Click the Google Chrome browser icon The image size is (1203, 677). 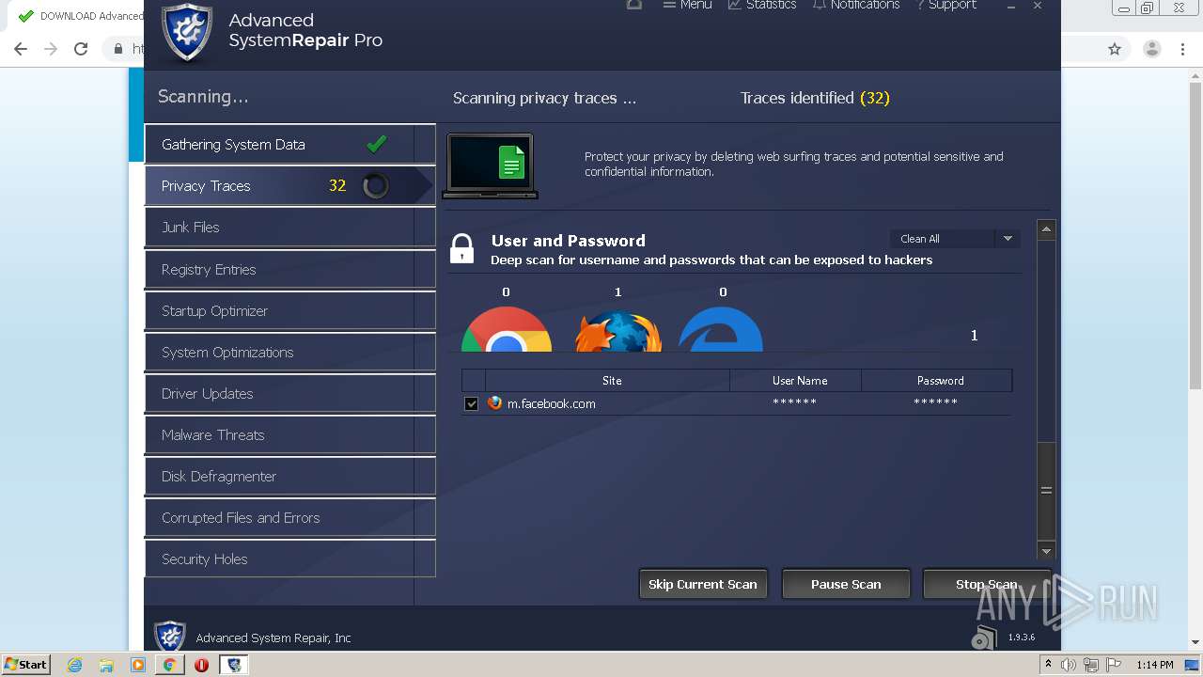click(506, 329)
